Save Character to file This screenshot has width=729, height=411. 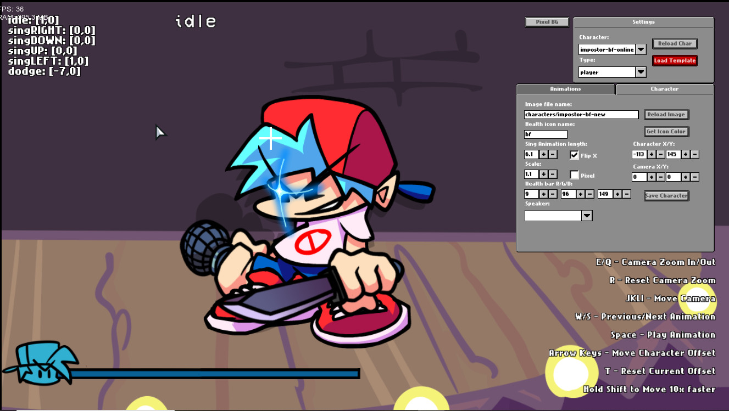666,195
